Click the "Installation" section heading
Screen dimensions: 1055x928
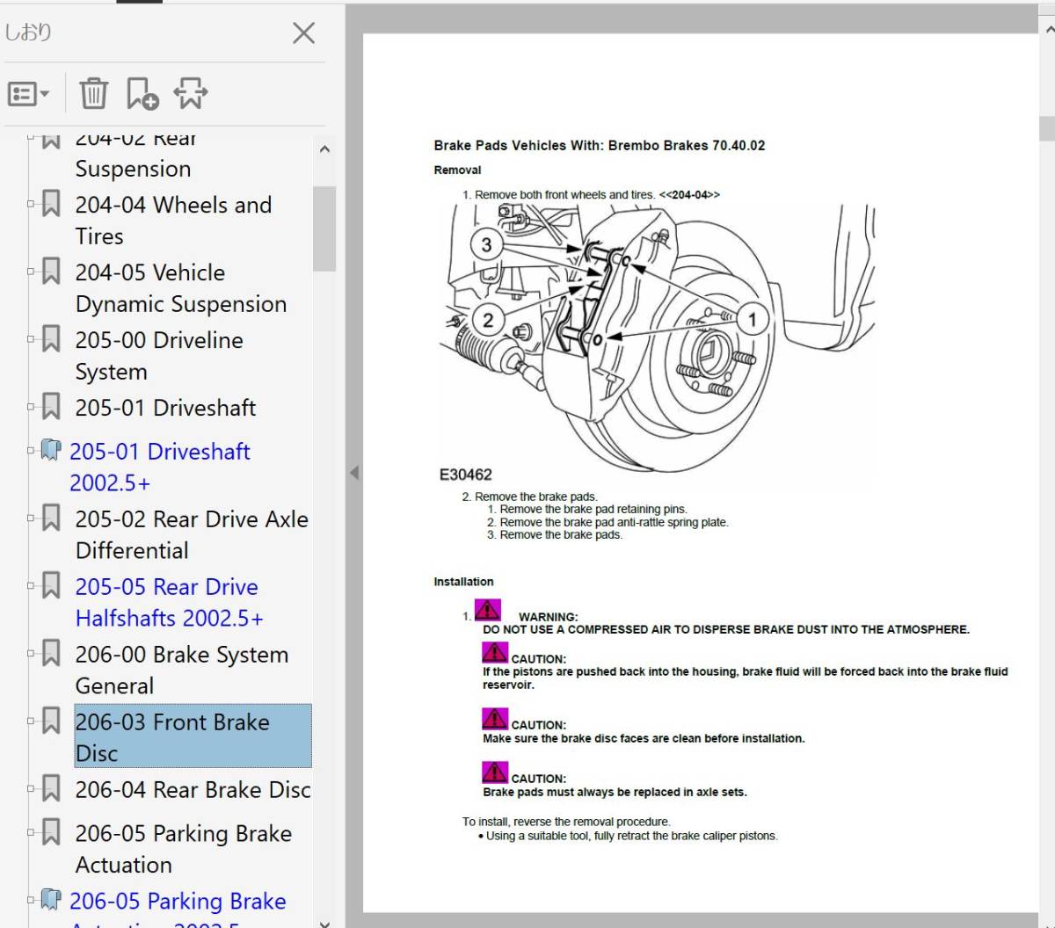pyautogui.click(x=463, y=582)
